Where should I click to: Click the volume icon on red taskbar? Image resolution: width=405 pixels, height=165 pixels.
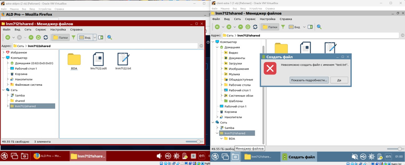159,156
